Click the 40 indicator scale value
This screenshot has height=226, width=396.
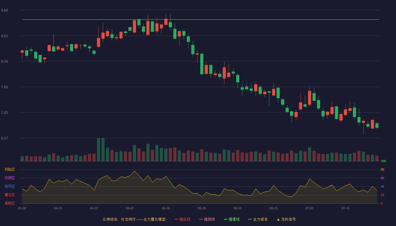click(382, 186)
